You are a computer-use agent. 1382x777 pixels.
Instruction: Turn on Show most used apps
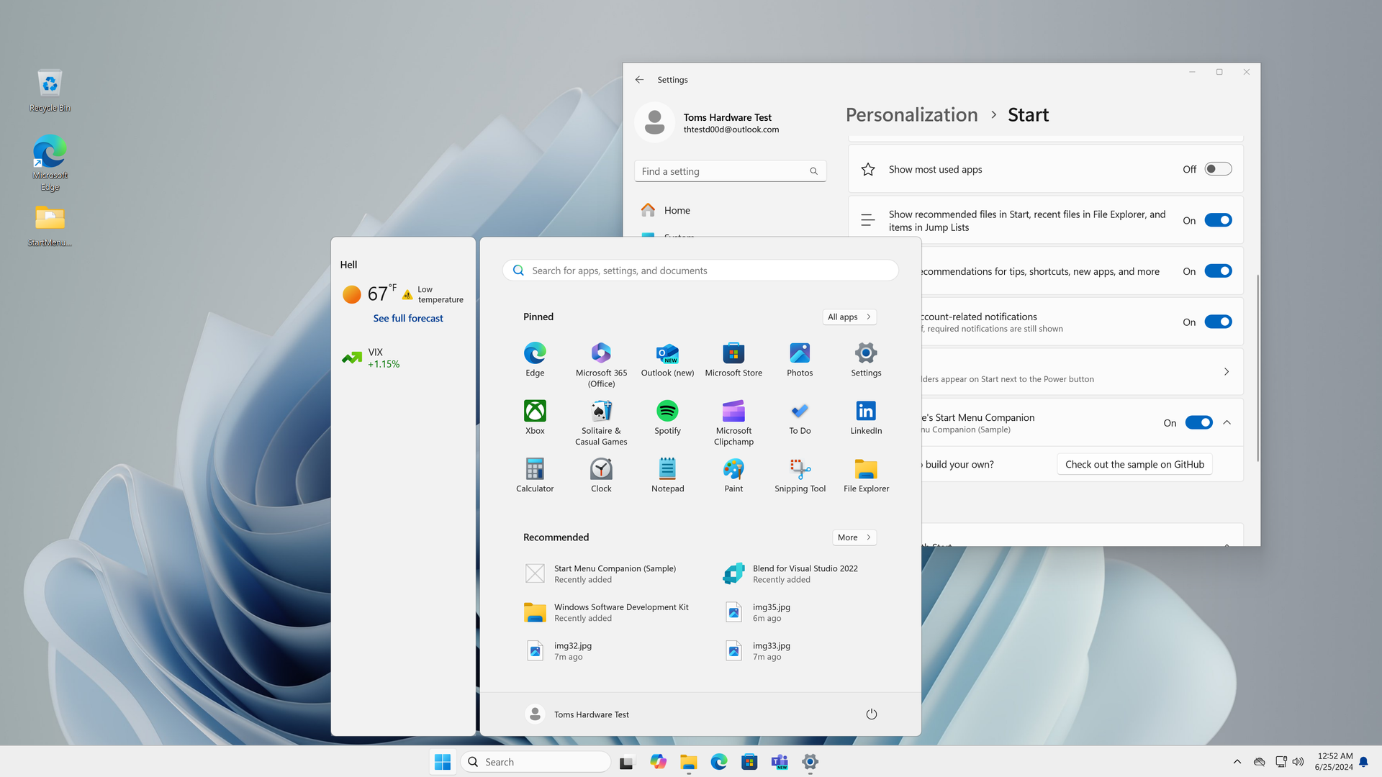coord(1218,168)
